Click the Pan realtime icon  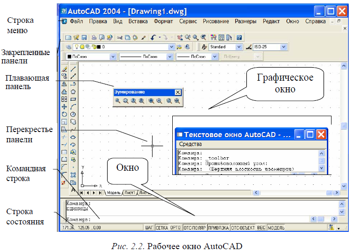(x=180, y=38)
